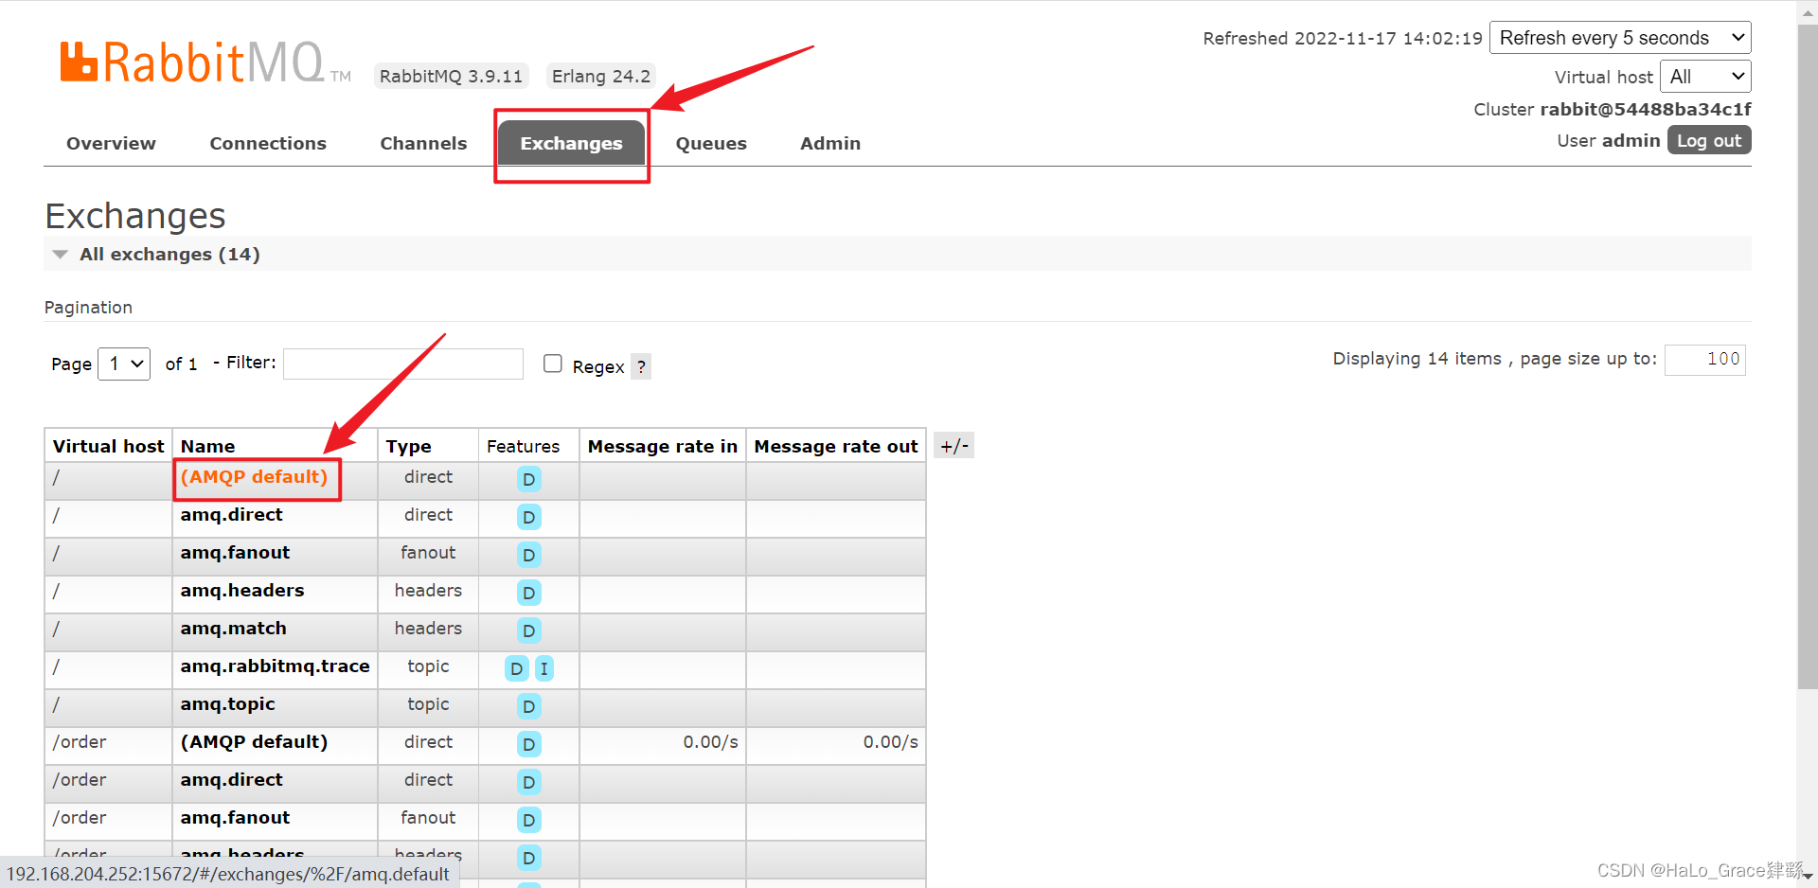
Task: Open the Refresh every 5 seconds dropdown
Action: point(1620,38)
